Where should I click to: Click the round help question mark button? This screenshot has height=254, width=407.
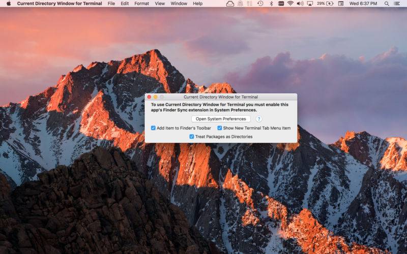click(259, 119)
